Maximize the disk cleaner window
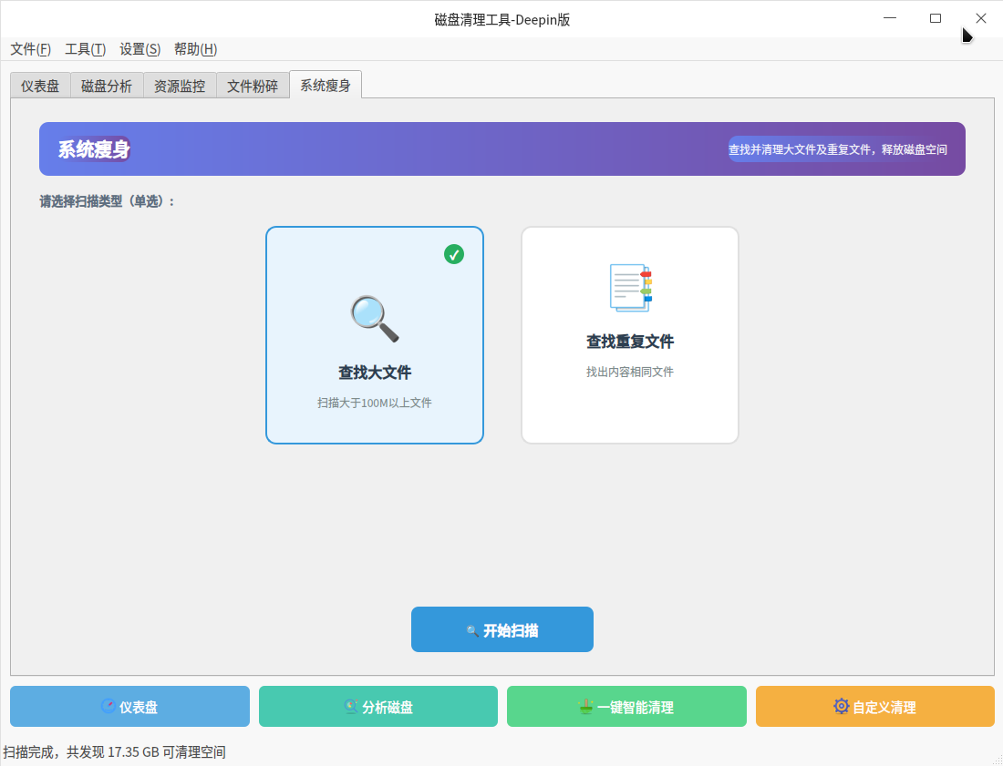Screen dimensions: 1003x766 935,18
